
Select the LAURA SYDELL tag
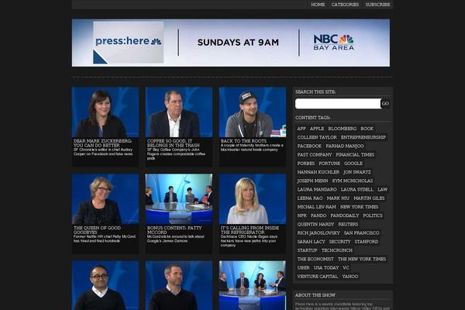(357, 189)
